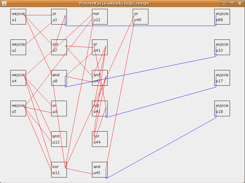Image resolution: width=245 pixels, height=183 pixels.
Task: Click the or u9 gate block
Action: (59, 109)
